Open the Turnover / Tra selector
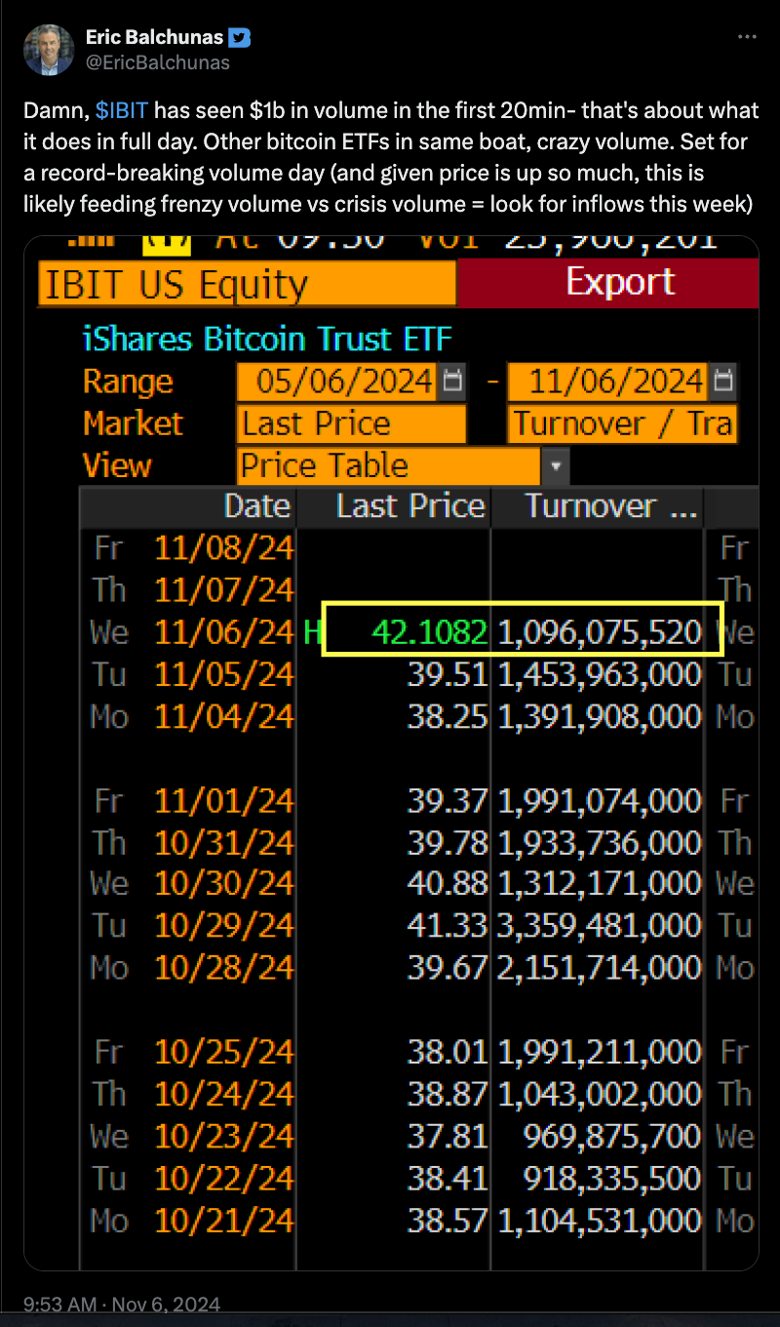Screen dimensions: 780x1327 point(622,423)
